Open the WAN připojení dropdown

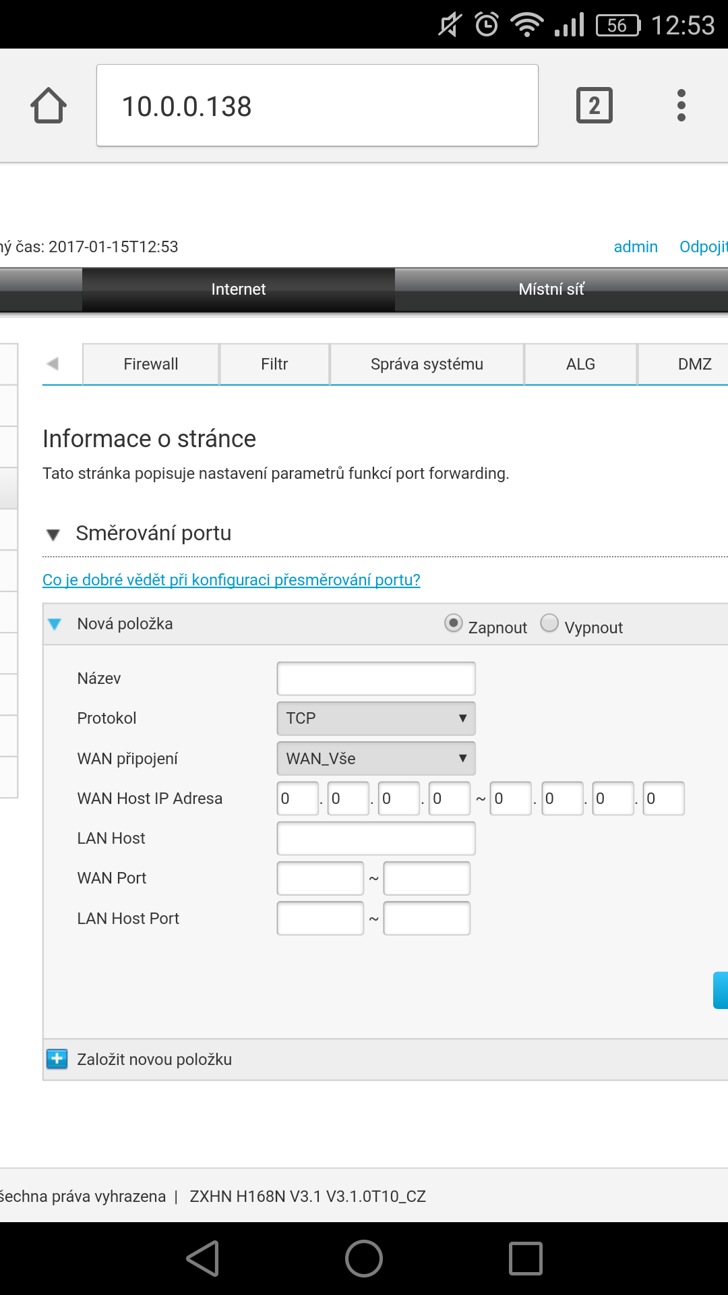[376, 759]
